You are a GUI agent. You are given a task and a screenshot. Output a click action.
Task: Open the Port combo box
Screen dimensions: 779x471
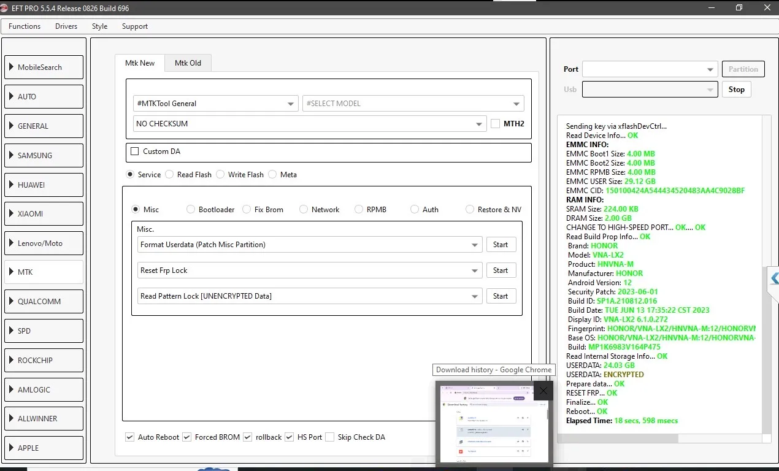[x=650, y=69]
